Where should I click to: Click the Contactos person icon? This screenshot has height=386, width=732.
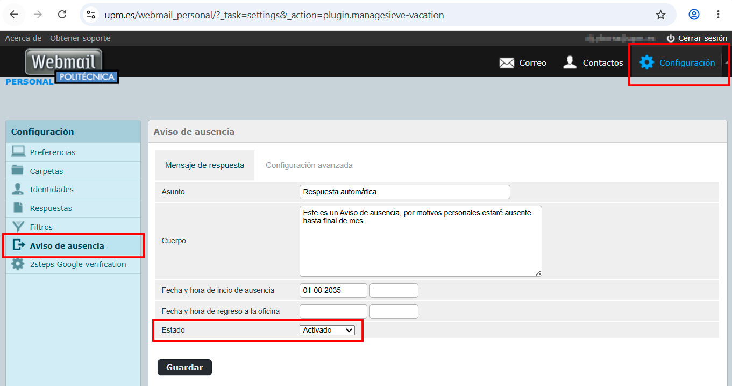click(x=570, y=62)
